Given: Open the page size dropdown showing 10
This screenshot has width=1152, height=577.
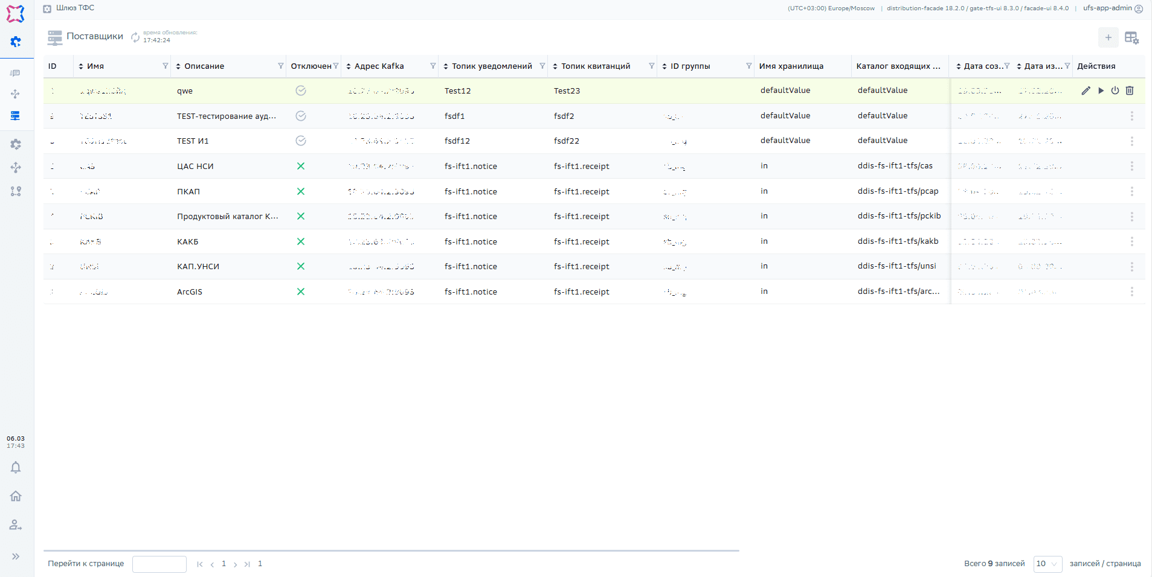Looking at the screenshot, I should 1047,564.
